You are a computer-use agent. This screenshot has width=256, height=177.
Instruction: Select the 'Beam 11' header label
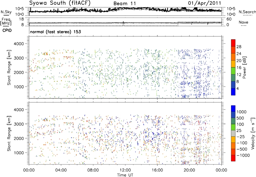125,4
